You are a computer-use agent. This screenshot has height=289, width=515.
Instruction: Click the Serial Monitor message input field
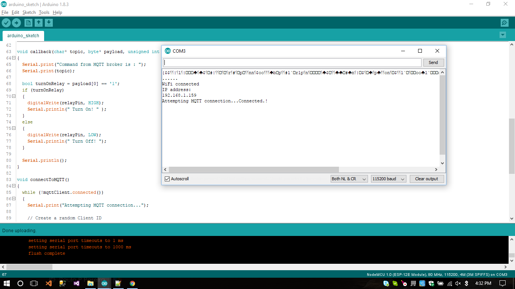click(x=292, y=62)
